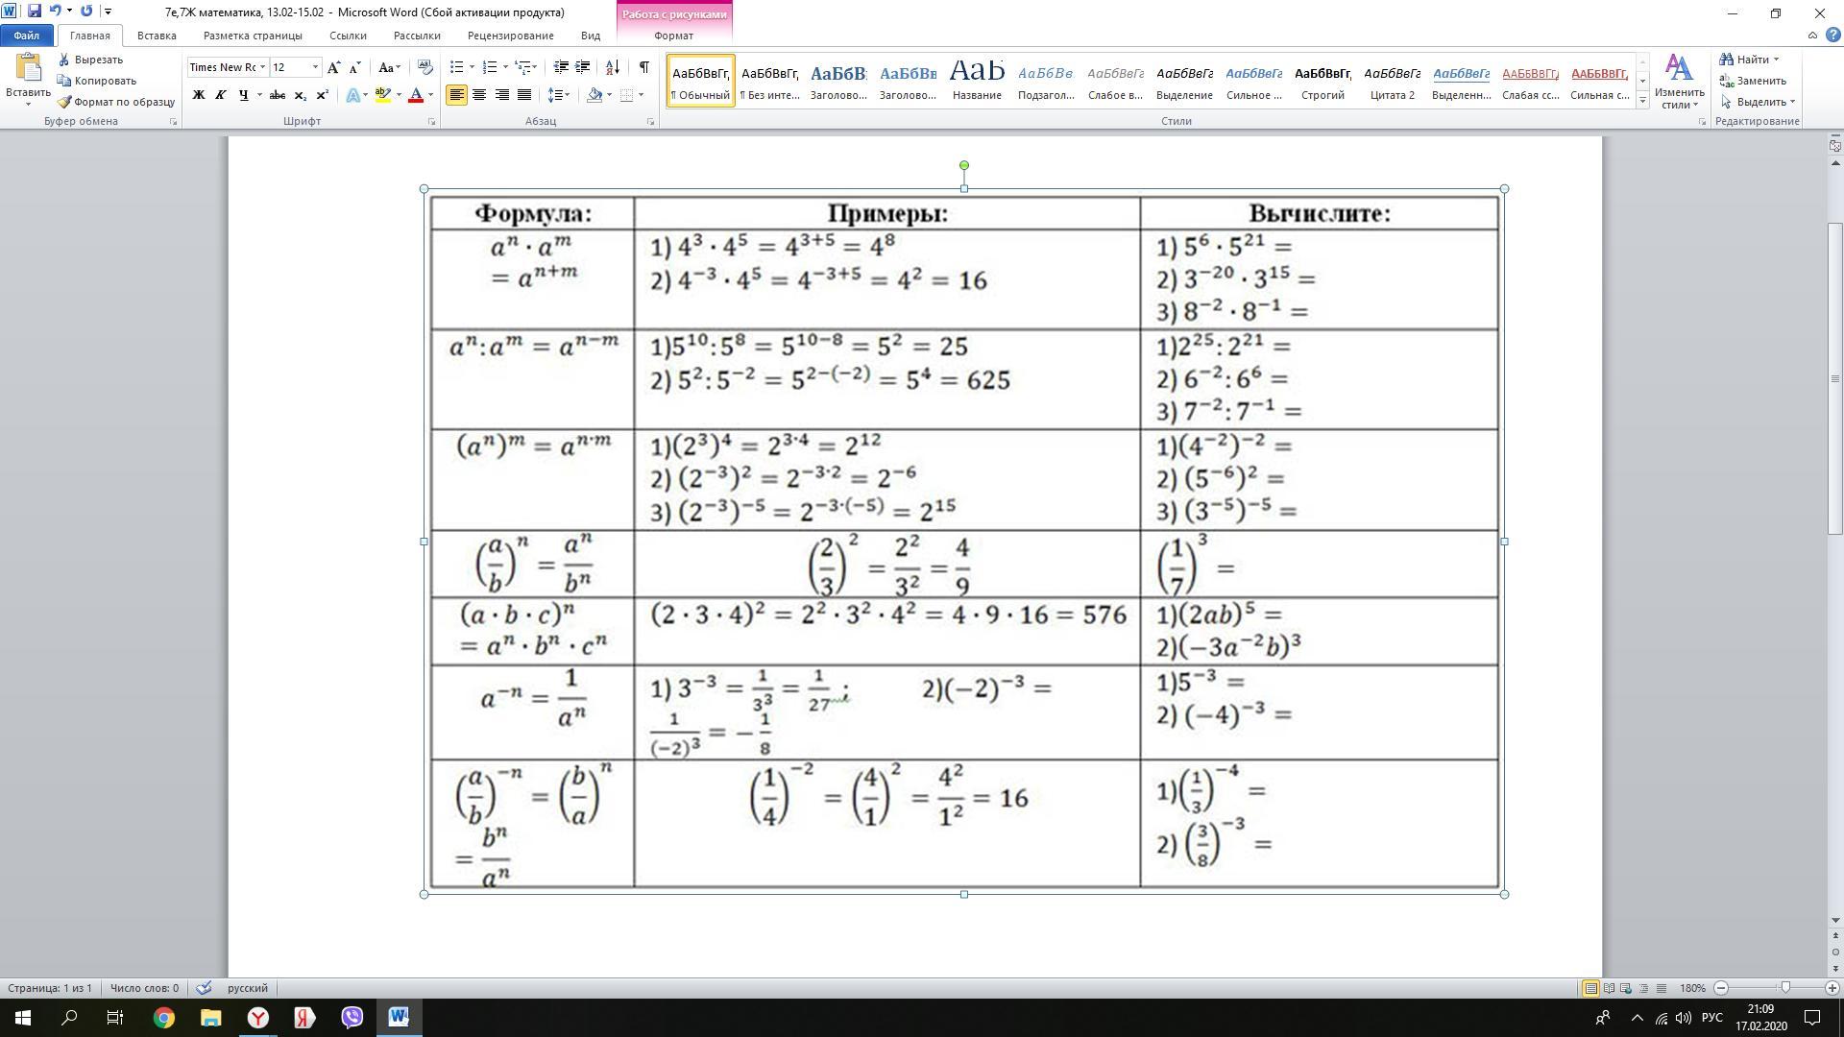1844x1037 pixels.
Task: Center-align the paragraph text
Action: point(479,95)
